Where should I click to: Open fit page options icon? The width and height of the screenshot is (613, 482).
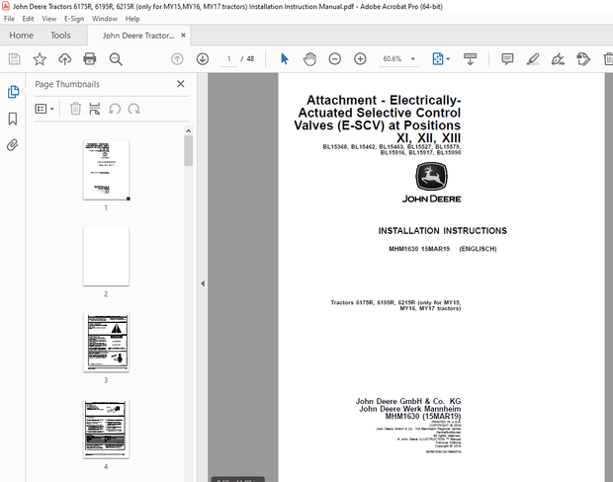[x=438, y=59]
